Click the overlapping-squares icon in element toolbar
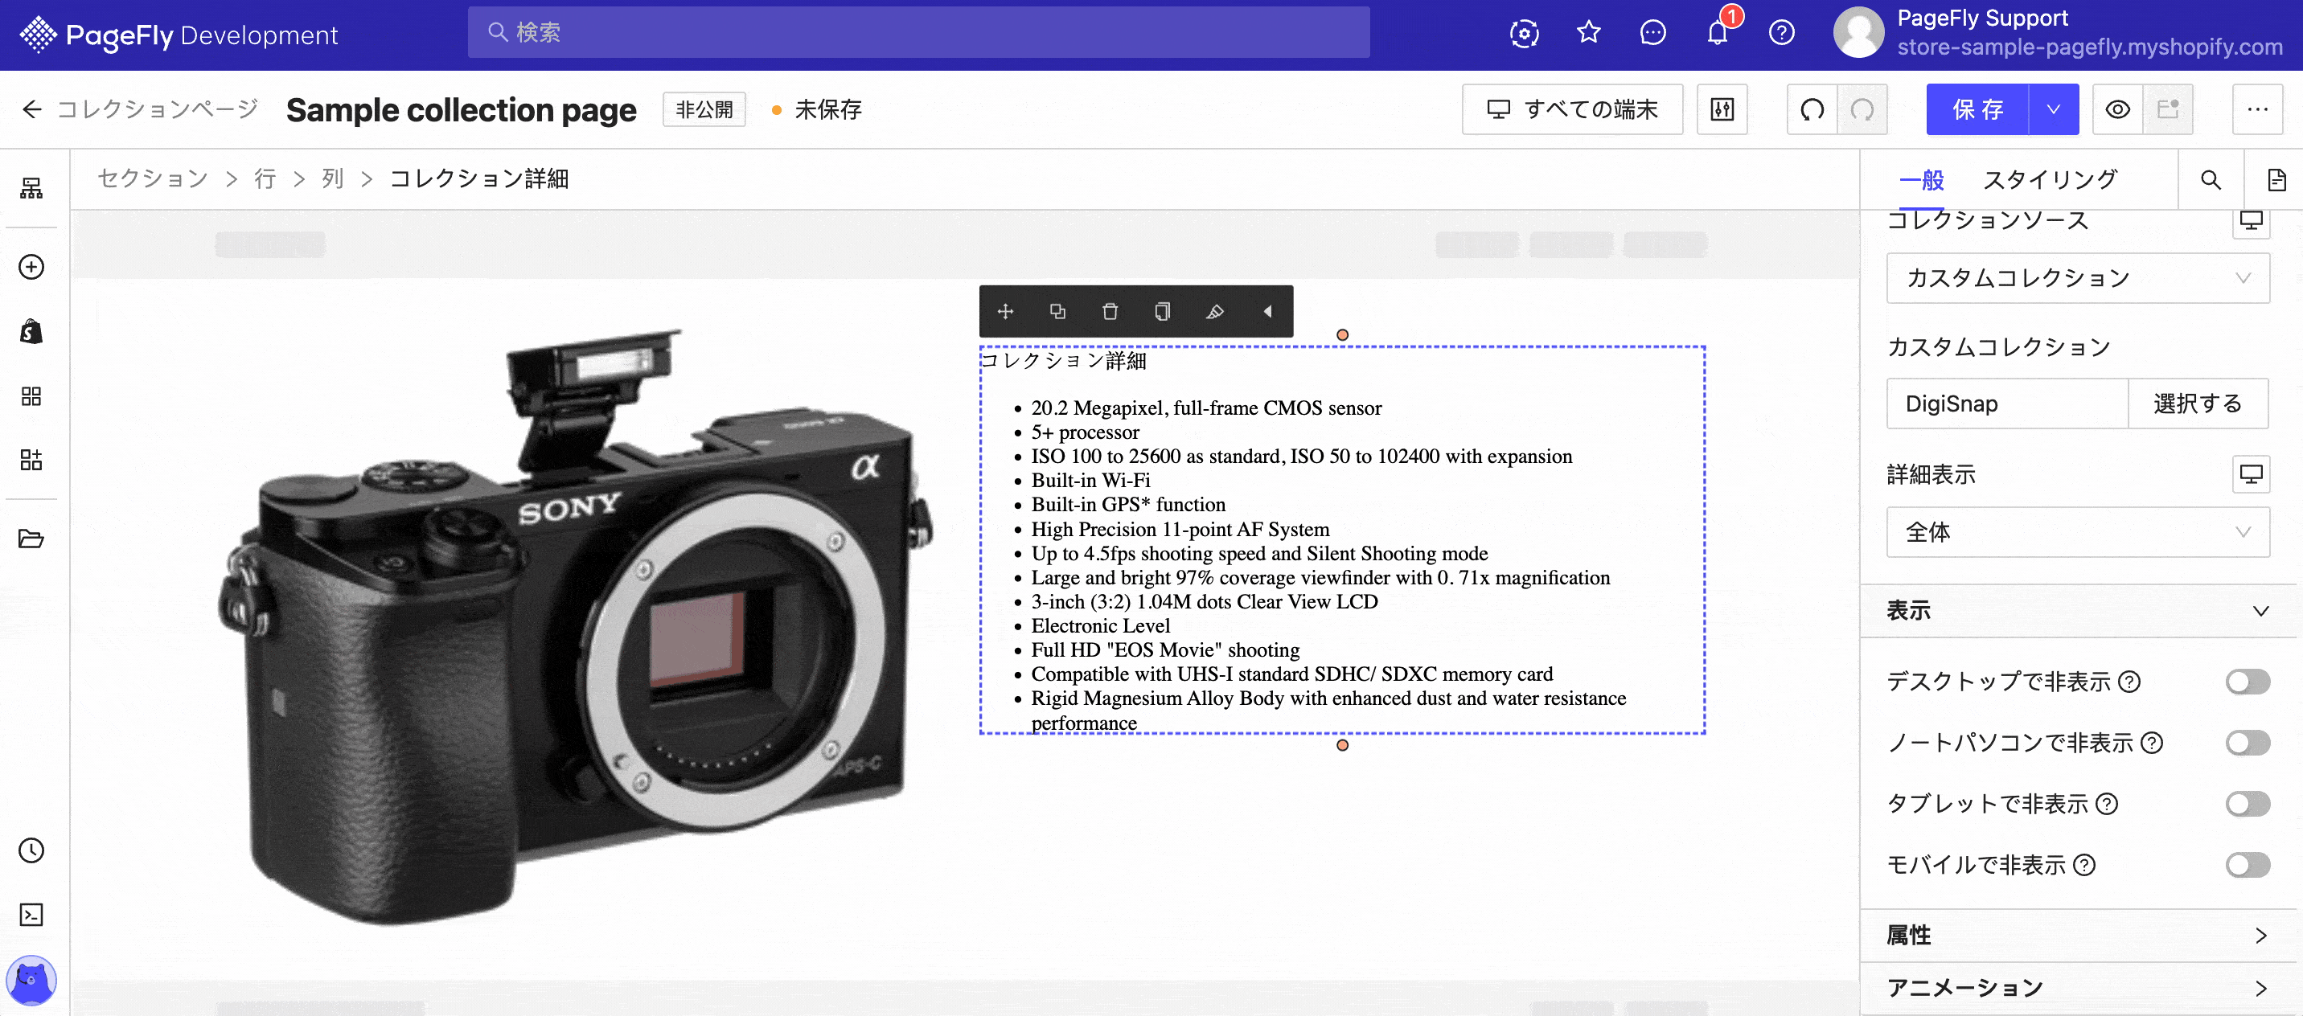This screenshot has height=1016, width=2303. pos(1057,311)
